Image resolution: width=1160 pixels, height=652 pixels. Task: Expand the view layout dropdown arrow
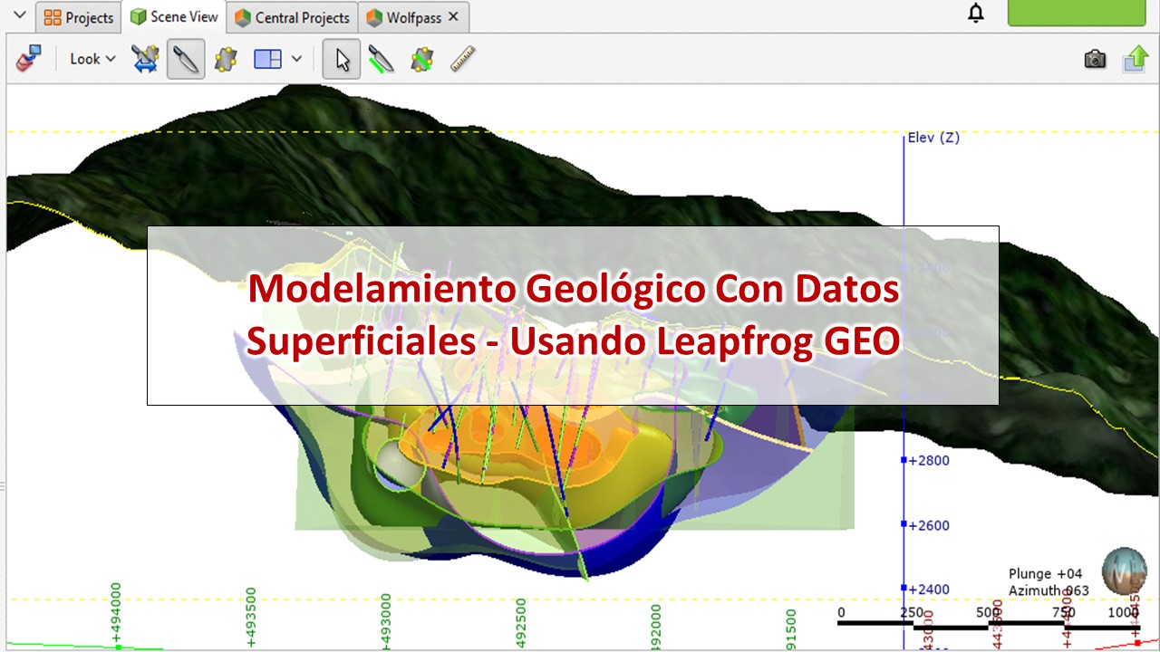pyautogui.click(x=296, y=60)
